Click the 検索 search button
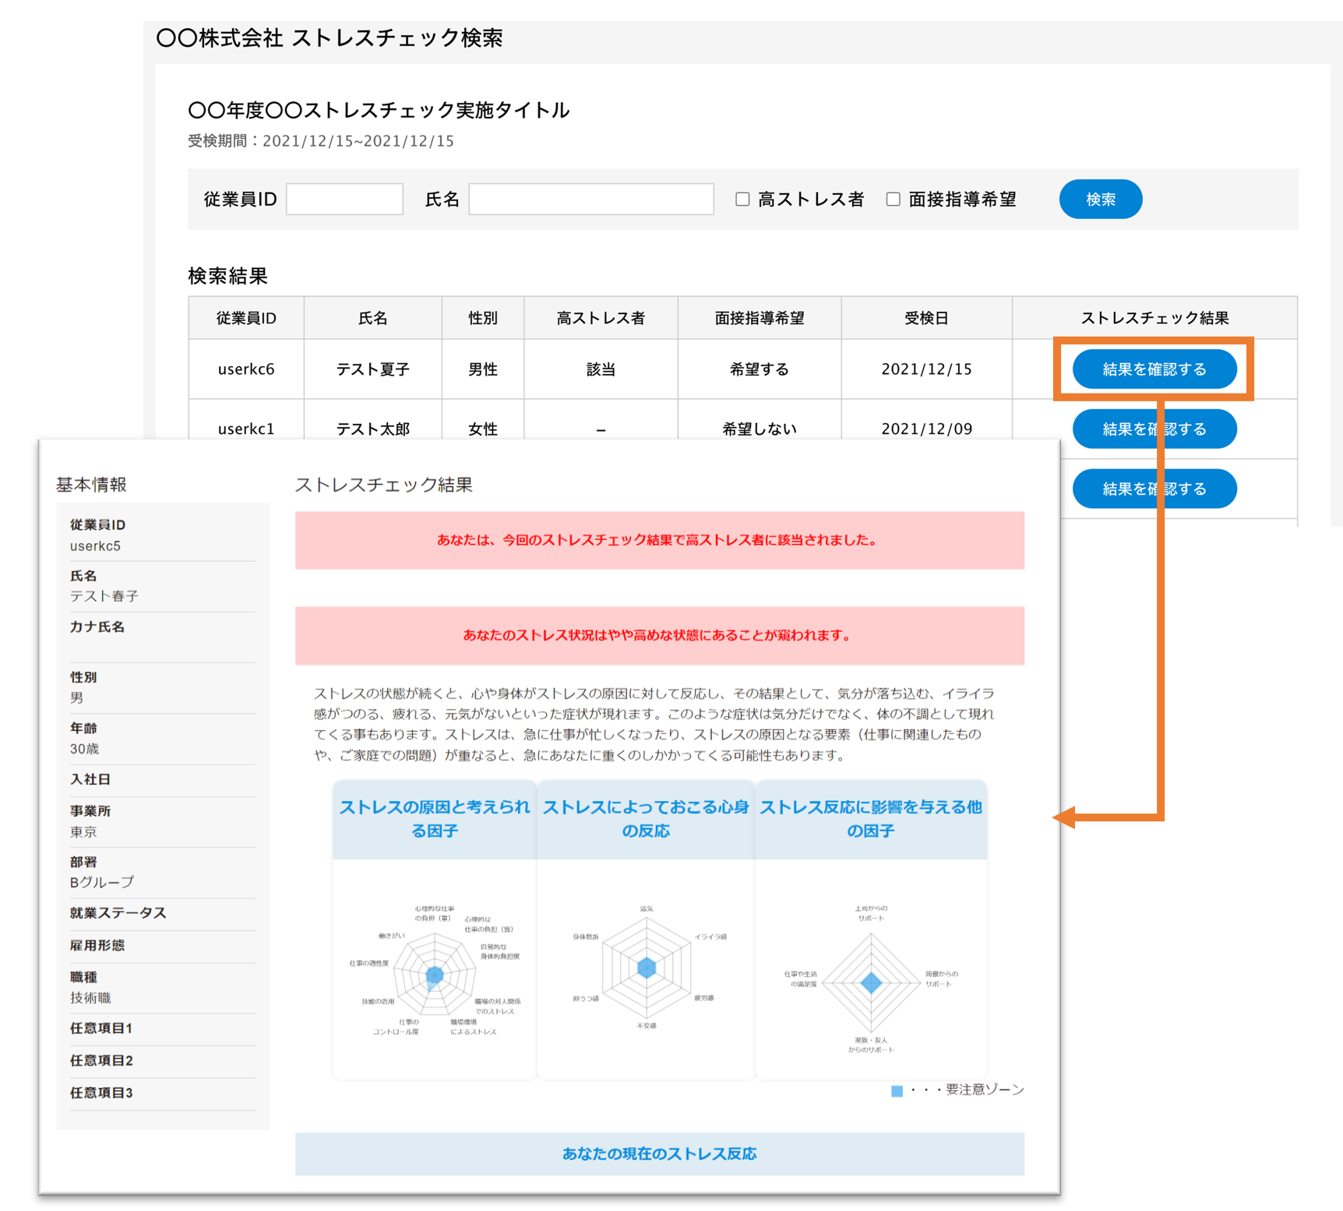Image resolution: width=1343 pixels, height=1211 pixels. point(1100,199)
